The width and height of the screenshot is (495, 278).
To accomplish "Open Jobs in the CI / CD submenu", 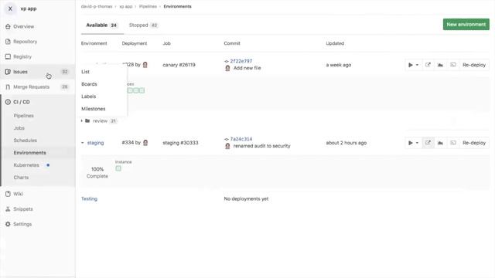I will click(x=19, y=128).
